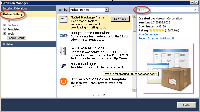Click the Close button

(x=186, y=105)
